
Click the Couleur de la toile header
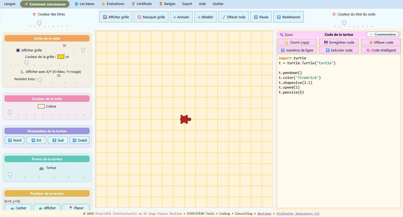[47, 99]
